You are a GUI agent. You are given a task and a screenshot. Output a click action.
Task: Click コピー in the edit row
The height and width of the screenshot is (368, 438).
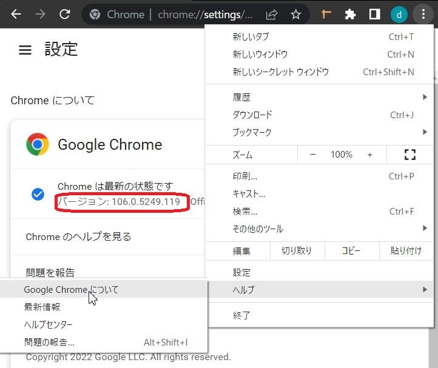[x=351, y=251]
